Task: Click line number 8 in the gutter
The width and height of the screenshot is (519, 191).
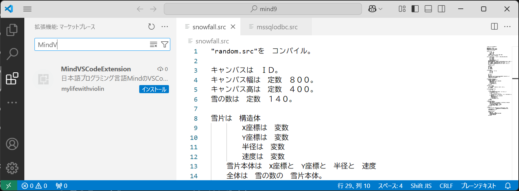Action: click(x=195, y=118)
